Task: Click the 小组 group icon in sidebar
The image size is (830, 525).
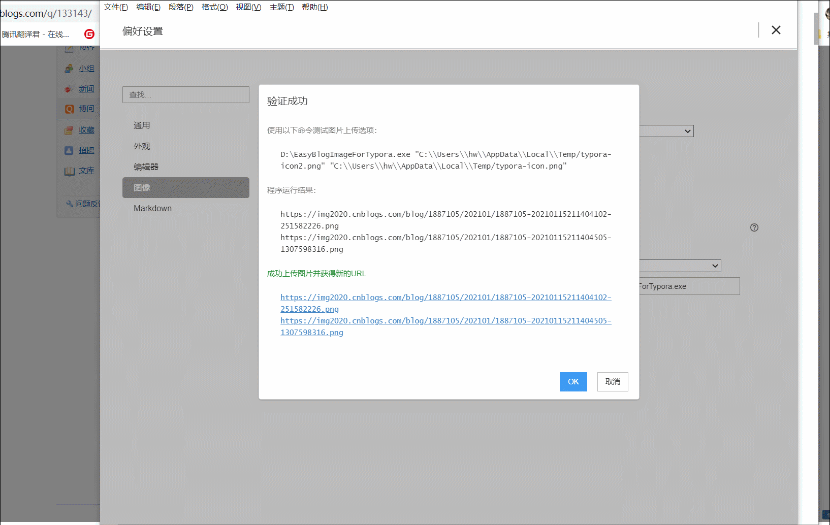Action: [x=69, y=69]
